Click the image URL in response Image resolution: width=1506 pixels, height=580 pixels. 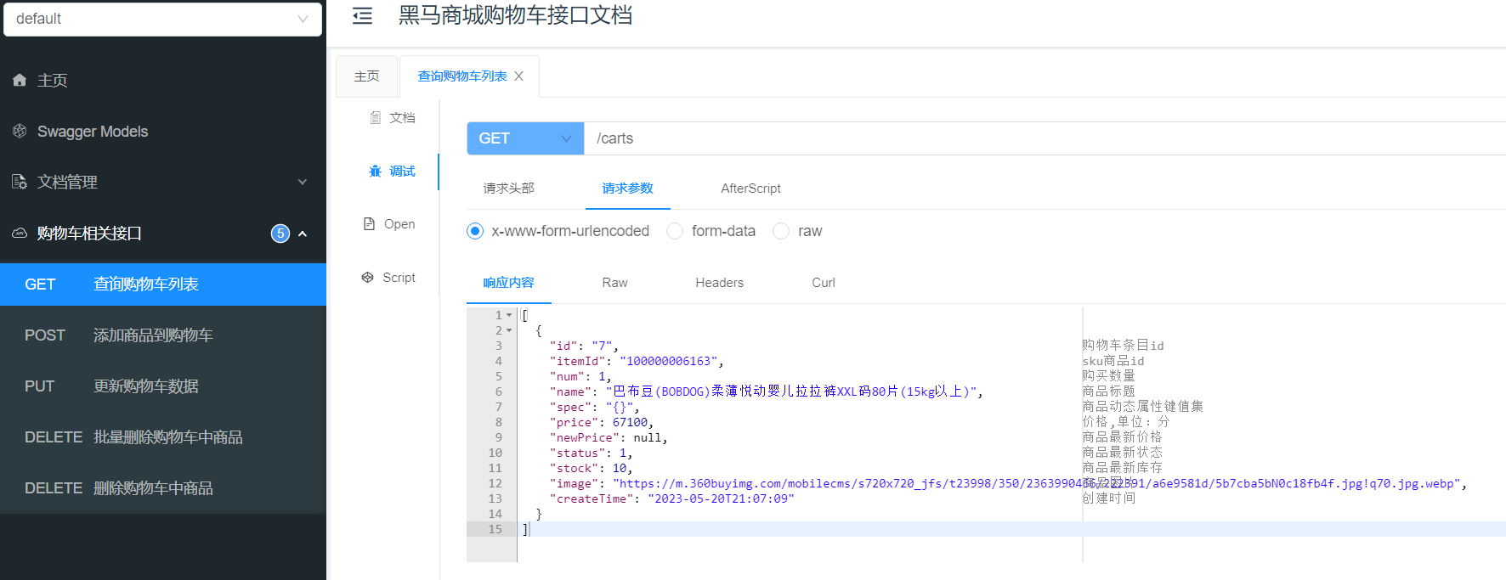[1036, 483]
